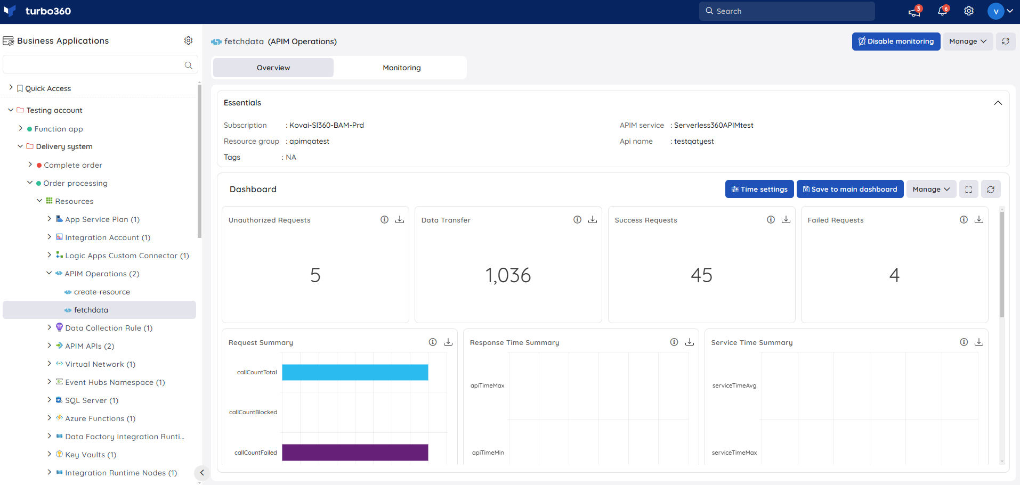Focus the top Search field
The image size is (1020, 485).
click(x=787, y=11)
